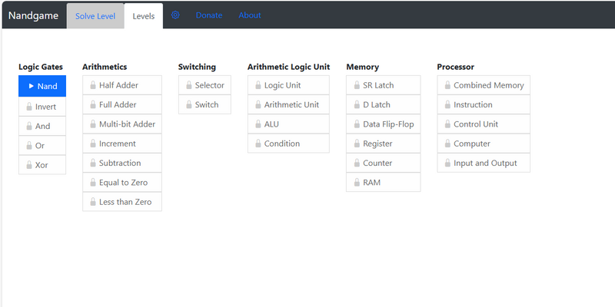Choose the Control Unit level

pyautogui.click(x=476, y=124)
